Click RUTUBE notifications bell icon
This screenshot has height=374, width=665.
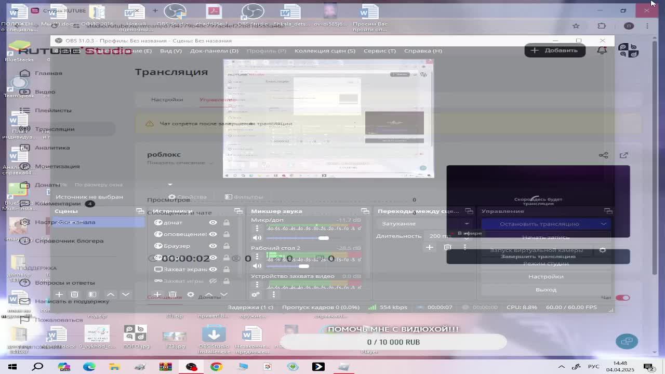tap(602, 50)
